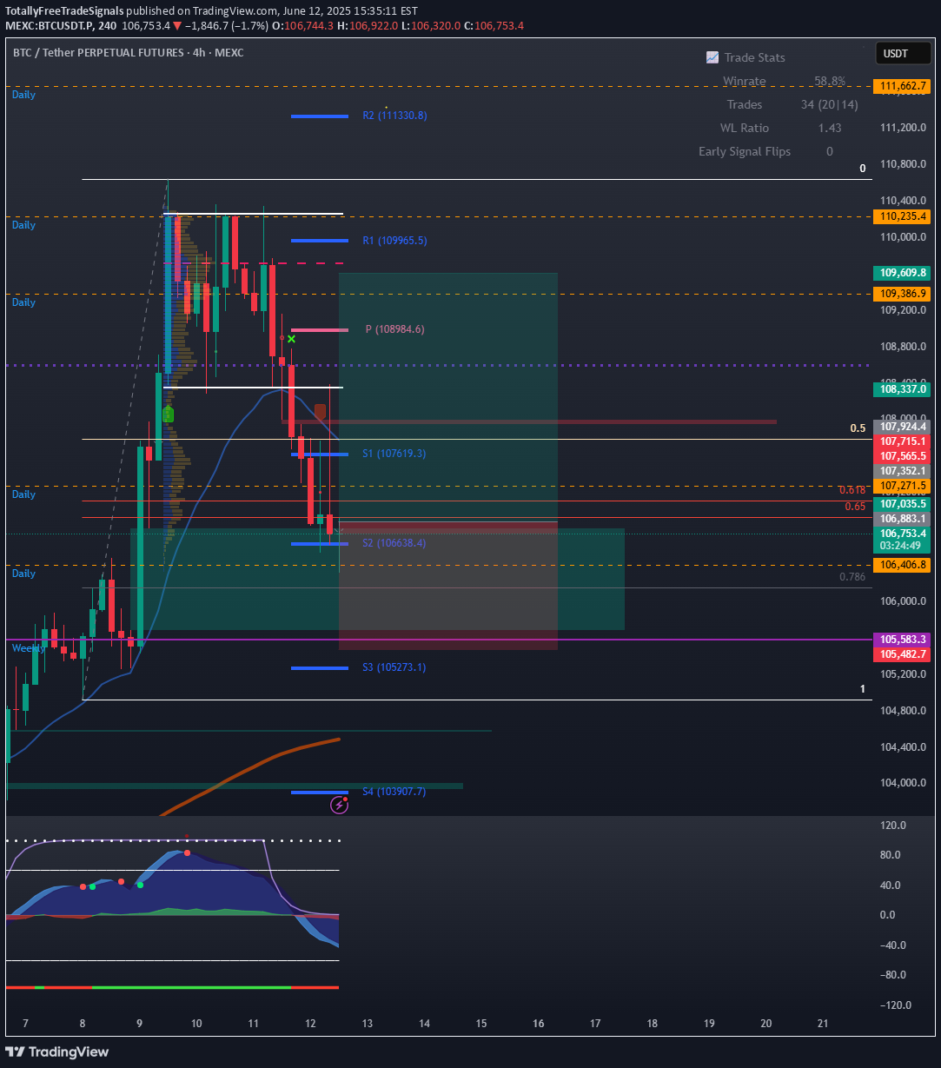Screen dimensions: 941x1068
Task: Click the 105,482.7 red price tag
Action: point(903,654)
